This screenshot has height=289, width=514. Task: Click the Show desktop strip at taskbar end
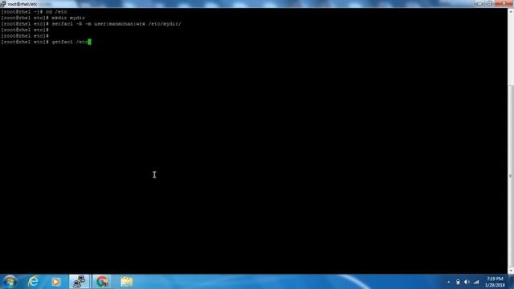pyautogui.click(x=511, y=282)
